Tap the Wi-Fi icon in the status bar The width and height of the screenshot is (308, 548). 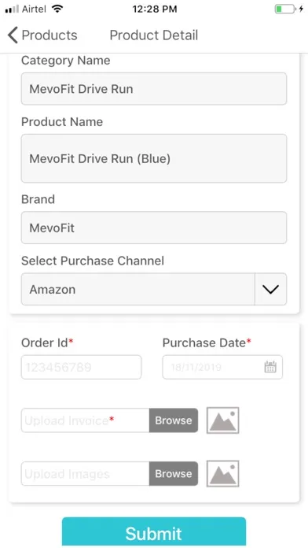click(x=57, y=9)
